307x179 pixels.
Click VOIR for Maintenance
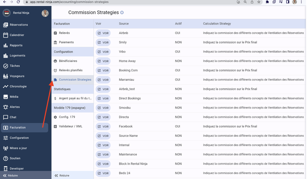[x=103, y=155]
